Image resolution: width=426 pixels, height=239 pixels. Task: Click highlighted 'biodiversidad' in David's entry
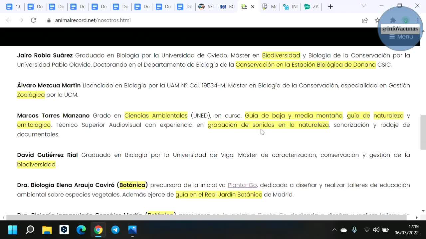coord(36,164)
